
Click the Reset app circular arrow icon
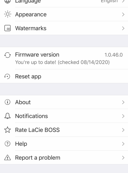[7, 76]
